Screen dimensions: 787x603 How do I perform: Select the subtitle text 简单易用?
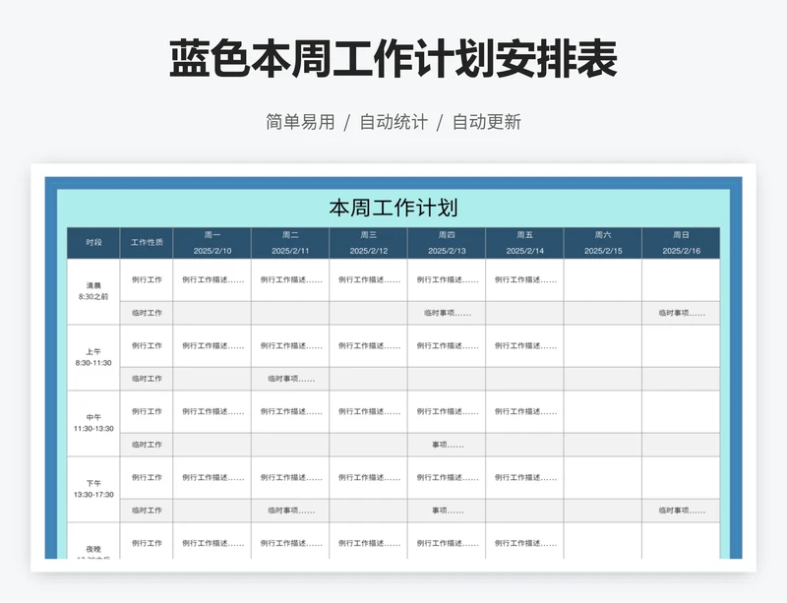tap(300, 122)
